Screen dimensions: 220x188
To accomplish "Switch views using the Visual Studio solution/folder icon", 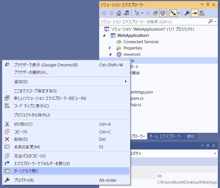I will coord(126,13).
